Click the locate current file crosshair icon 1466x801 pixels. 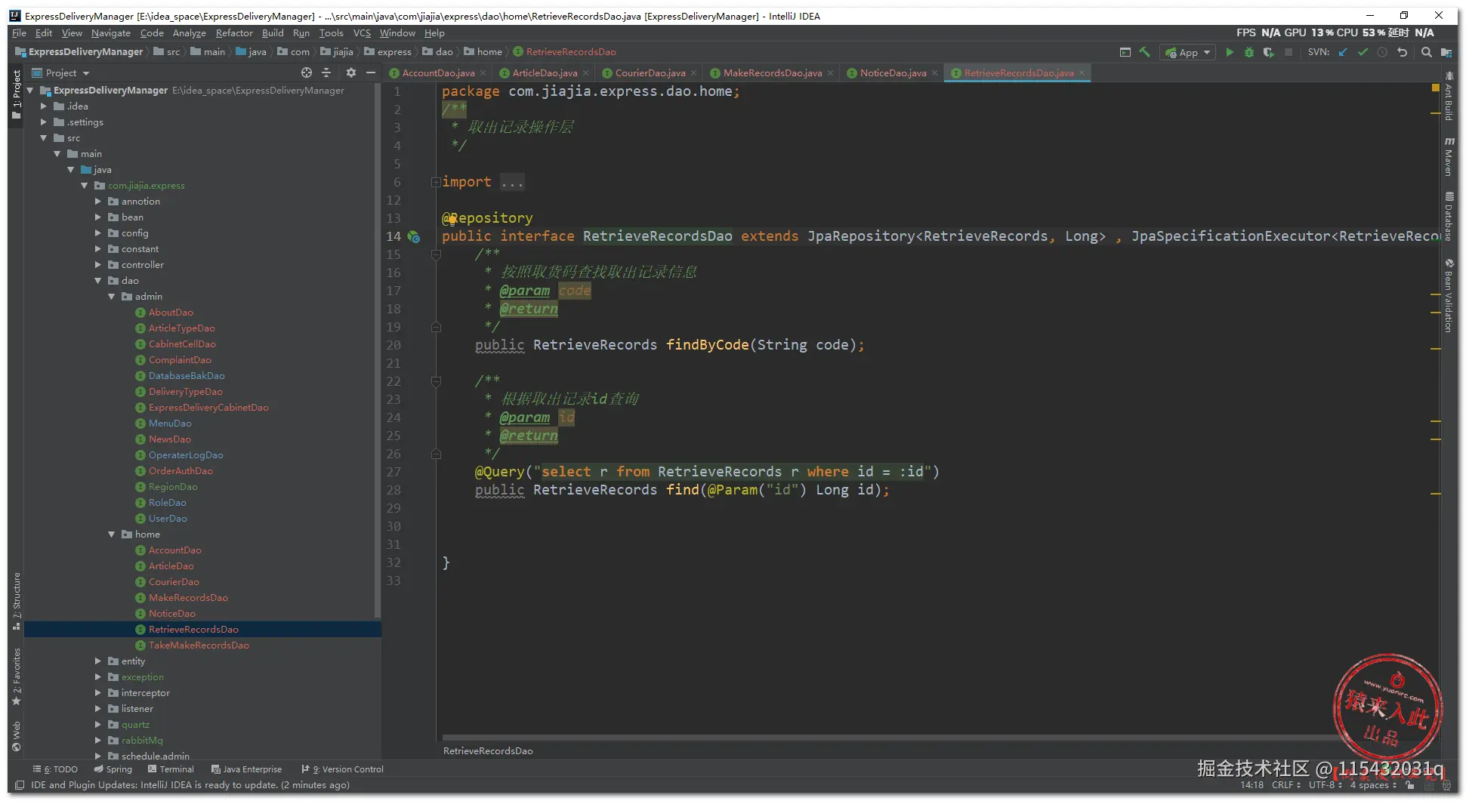coord(307,72)
